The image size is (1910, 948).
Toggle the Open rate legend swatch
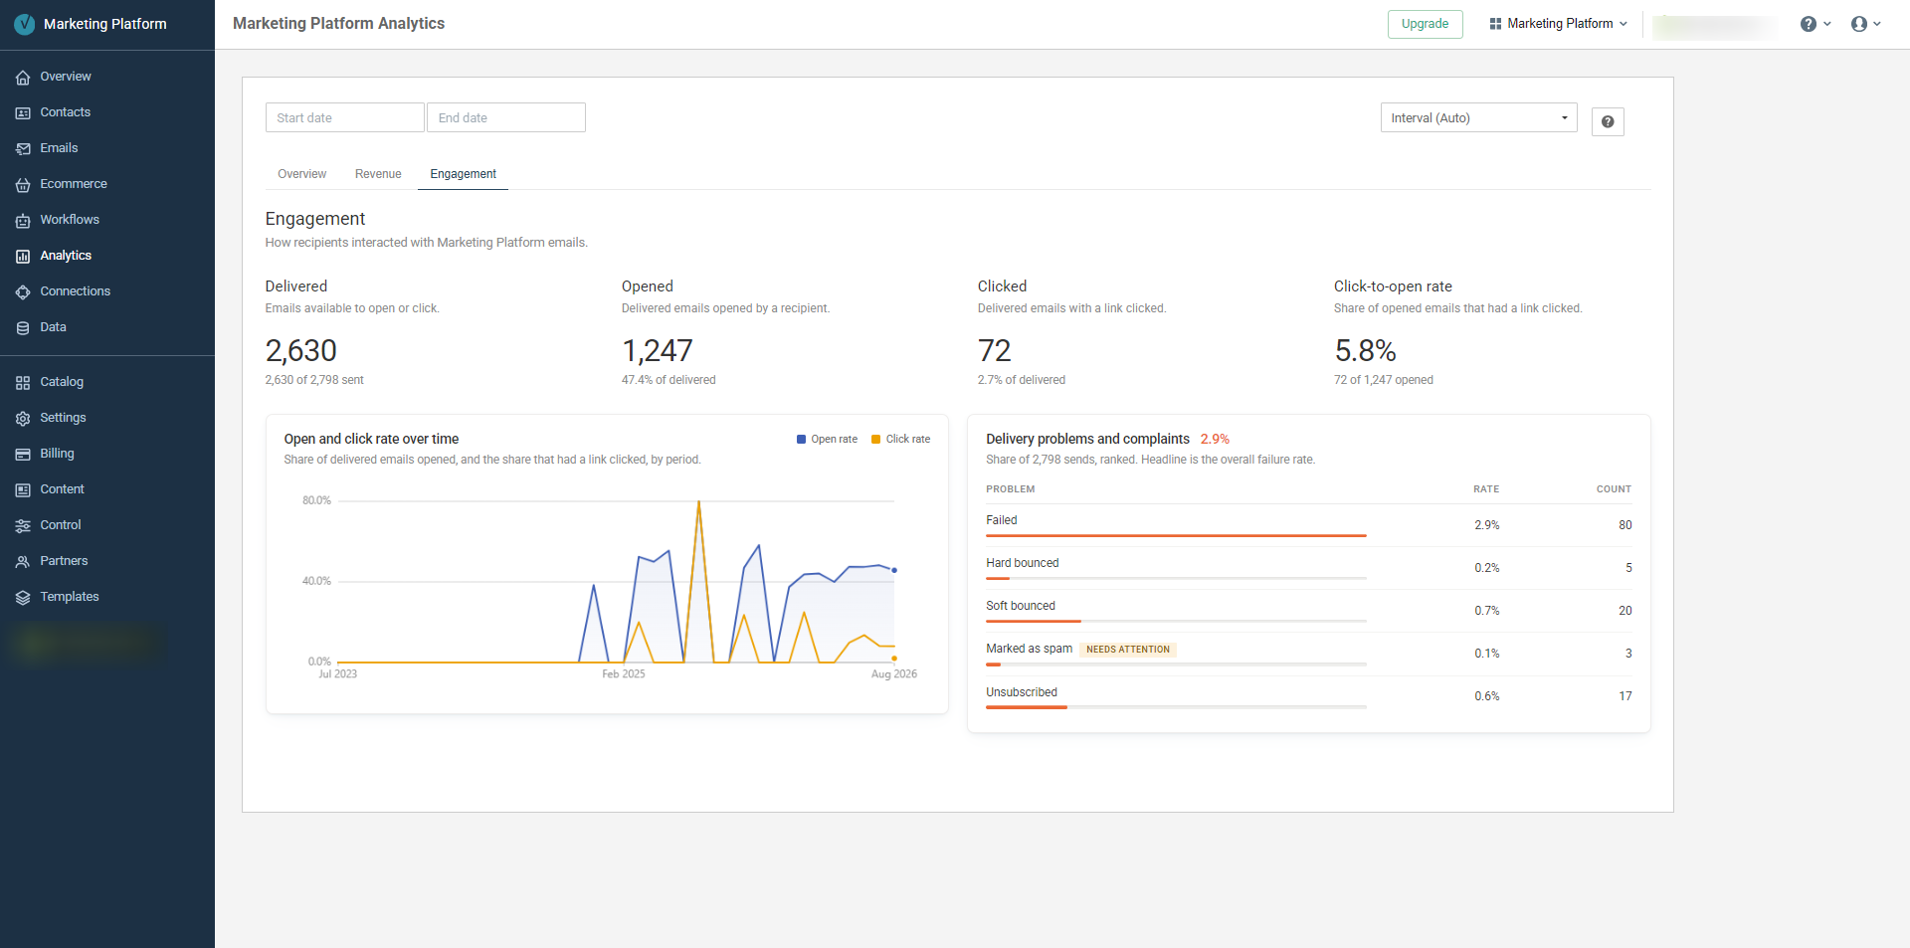[x=801, y=440]
